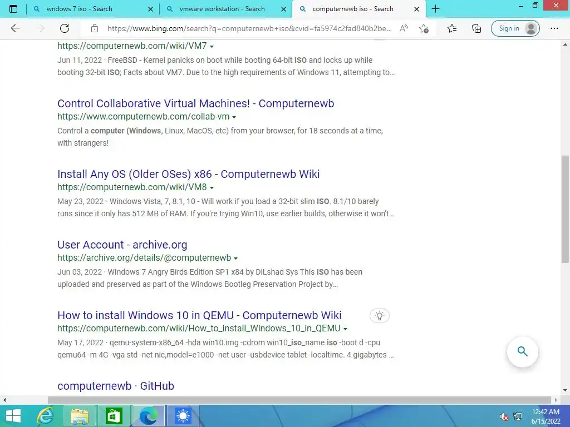Close the 'vmware workstation' tab
The image size is (570, 427).
pyautogui.click(x=283, y=9)
